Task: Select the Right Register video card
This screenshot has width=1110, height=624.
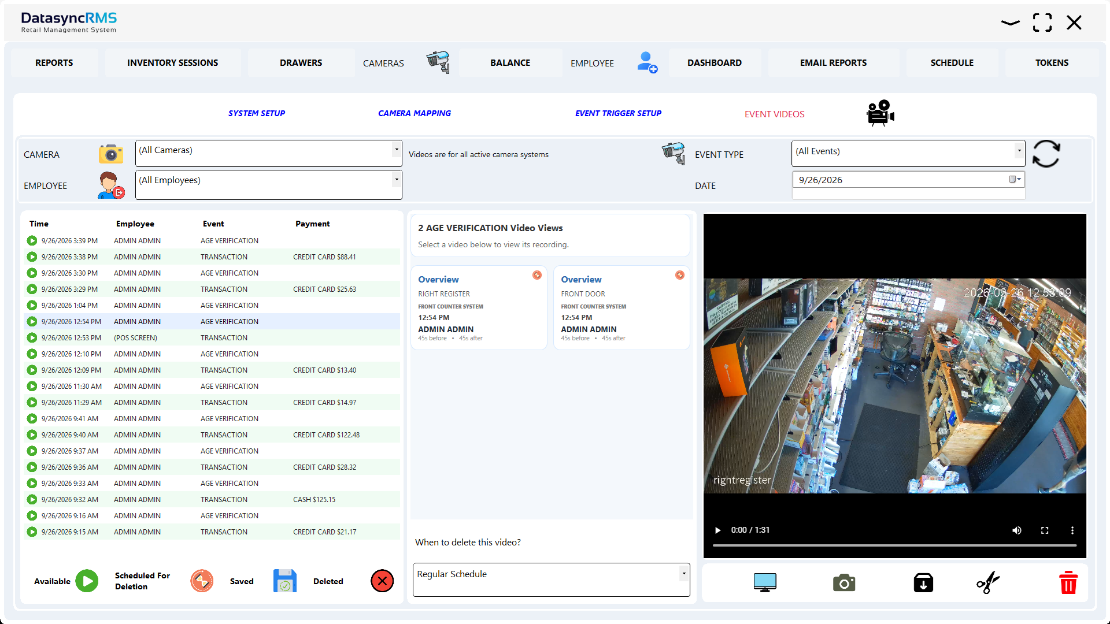Action: point(479,308)
